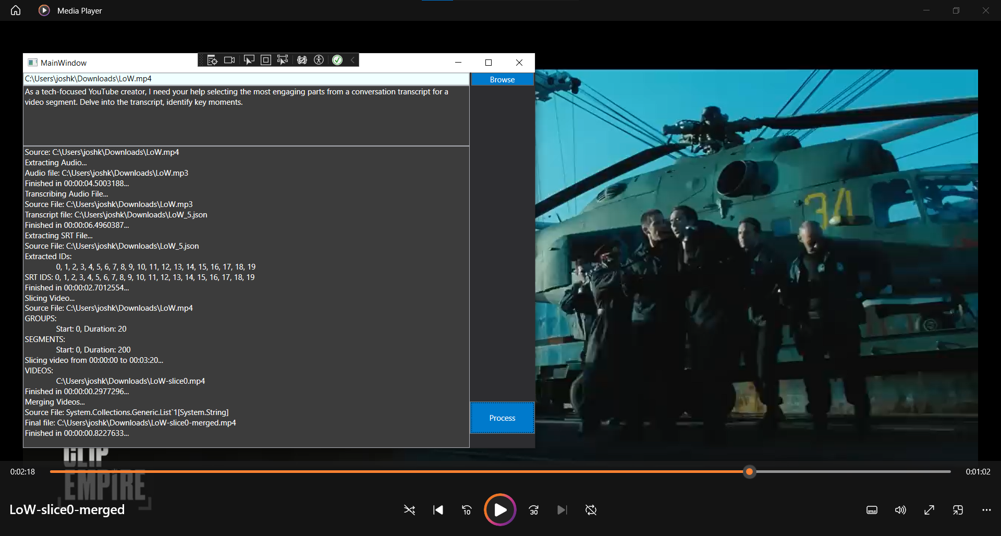
Task: Click the elapsed time 0:02:18 label
Action: (22, 472)
